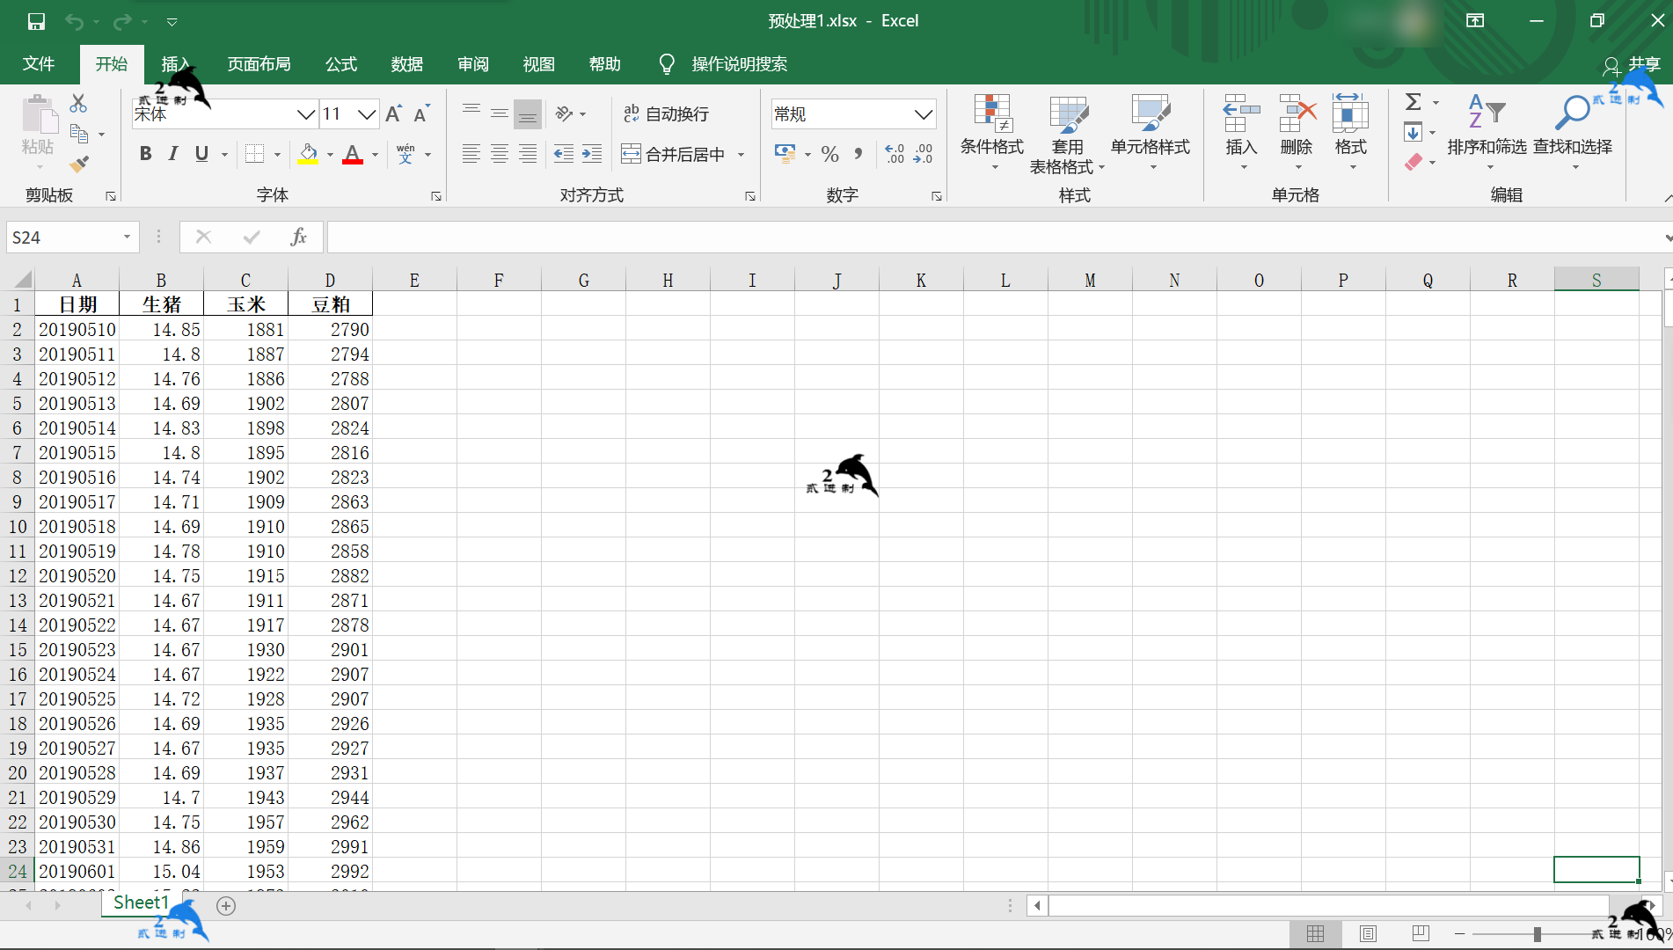The height and width of the screenshot is (950, 1673).
Task: Click the 删除 delete cells button
Action: [x=1297, y=132]
